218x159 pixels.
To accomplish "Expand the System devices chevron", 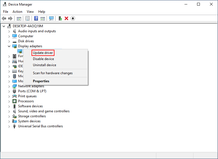I will coord(9,121).
